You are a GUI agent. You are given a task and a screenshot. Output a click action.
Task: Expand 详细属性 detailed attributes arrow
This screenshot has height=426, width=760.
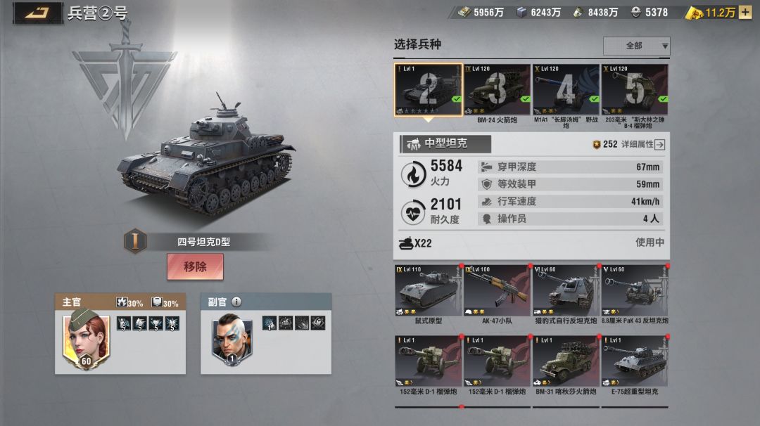tap(659, 144)
